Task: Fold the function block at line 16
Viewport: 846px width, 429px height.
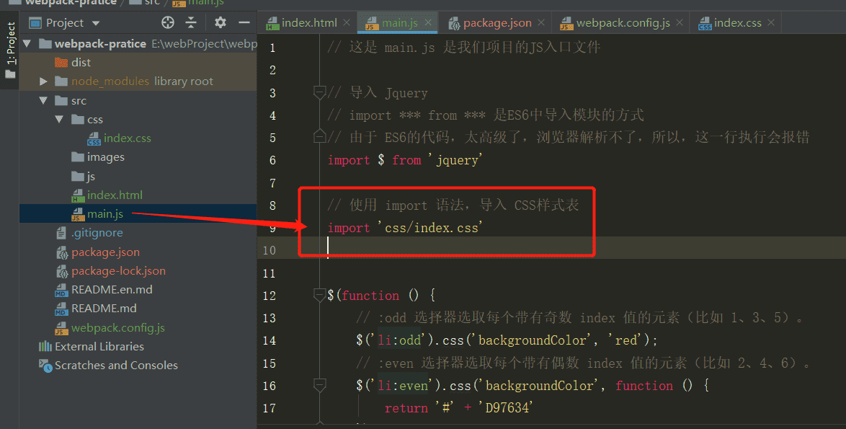Action: (319, 385)
